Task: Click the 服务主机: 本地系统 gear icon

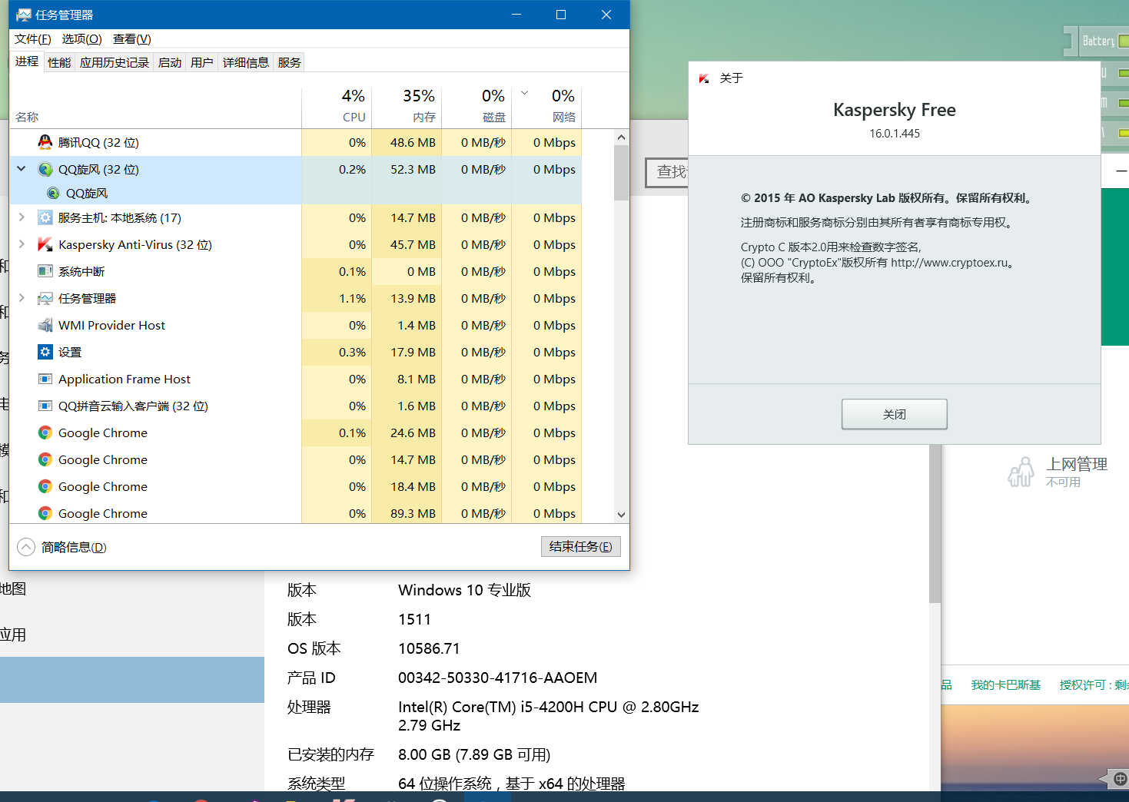Action: 45,217
